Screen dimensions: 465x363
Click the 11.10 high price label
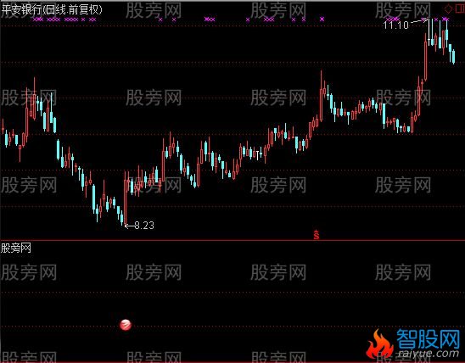coord(396,25)
